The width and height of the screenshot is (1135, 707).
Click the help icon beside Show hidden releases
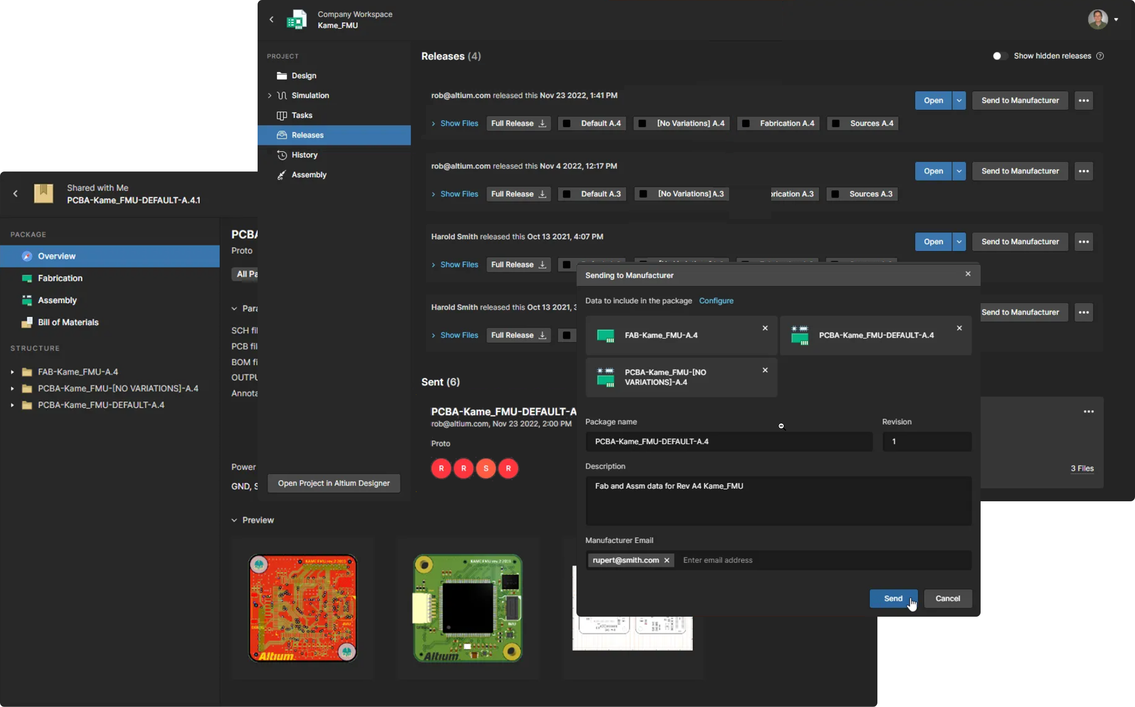pos(1100,56)
